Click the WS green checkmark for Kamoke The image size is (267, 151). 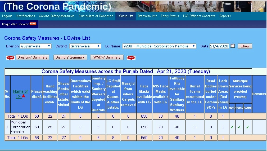pyautogui.click(x=232, y=127)
